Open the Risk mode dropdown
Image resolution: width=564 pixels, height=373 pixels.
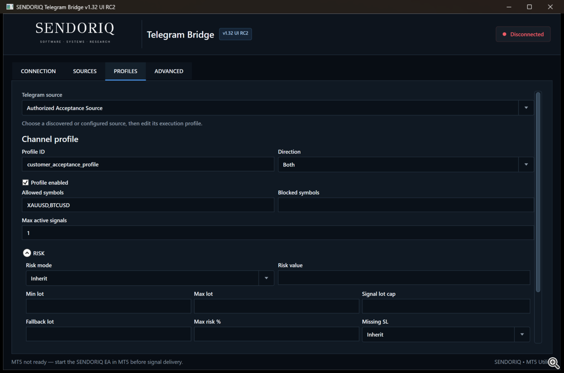pos(150,278)
